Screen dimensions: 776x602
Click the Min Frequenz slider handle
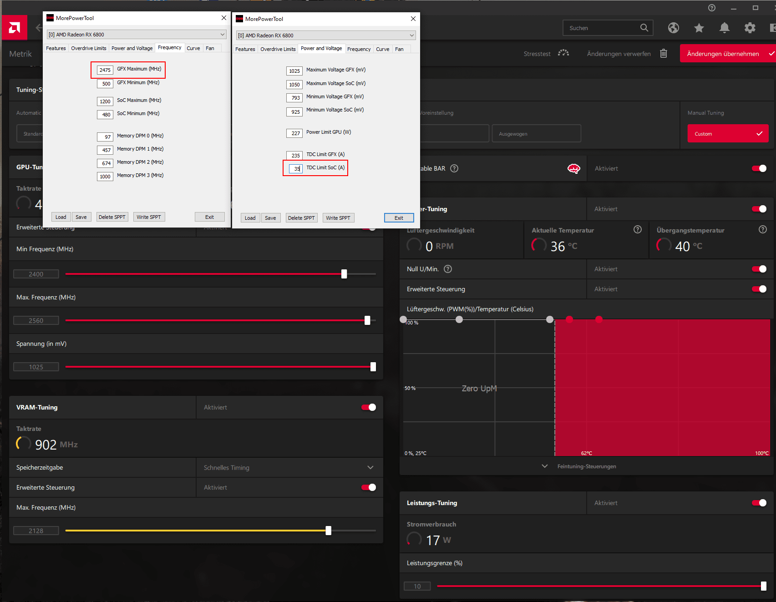[344, 274]
